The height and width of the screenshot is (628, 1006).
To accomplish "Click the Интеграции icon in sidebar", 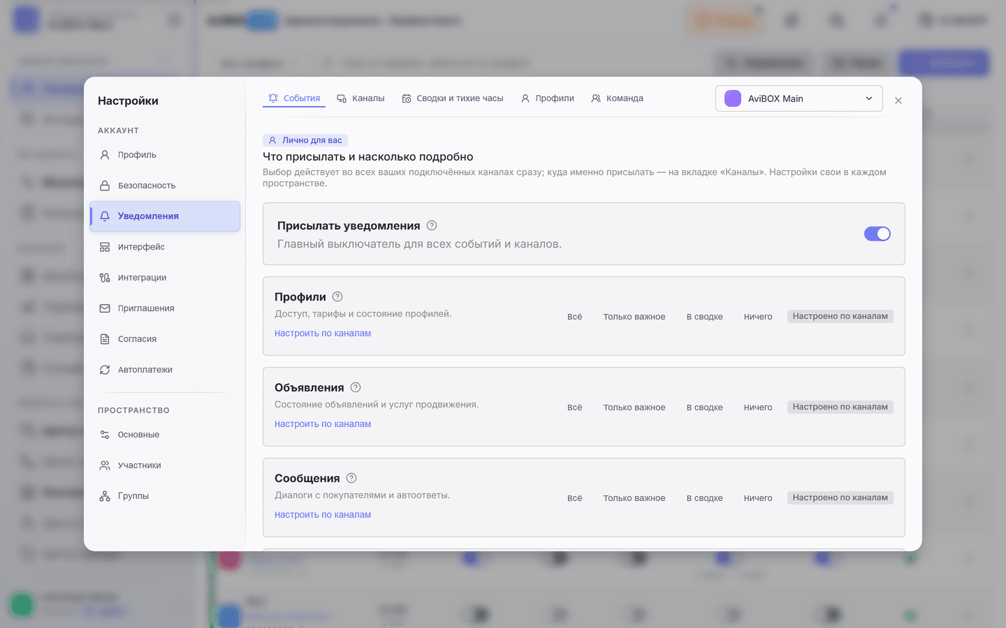I will 105,278.
